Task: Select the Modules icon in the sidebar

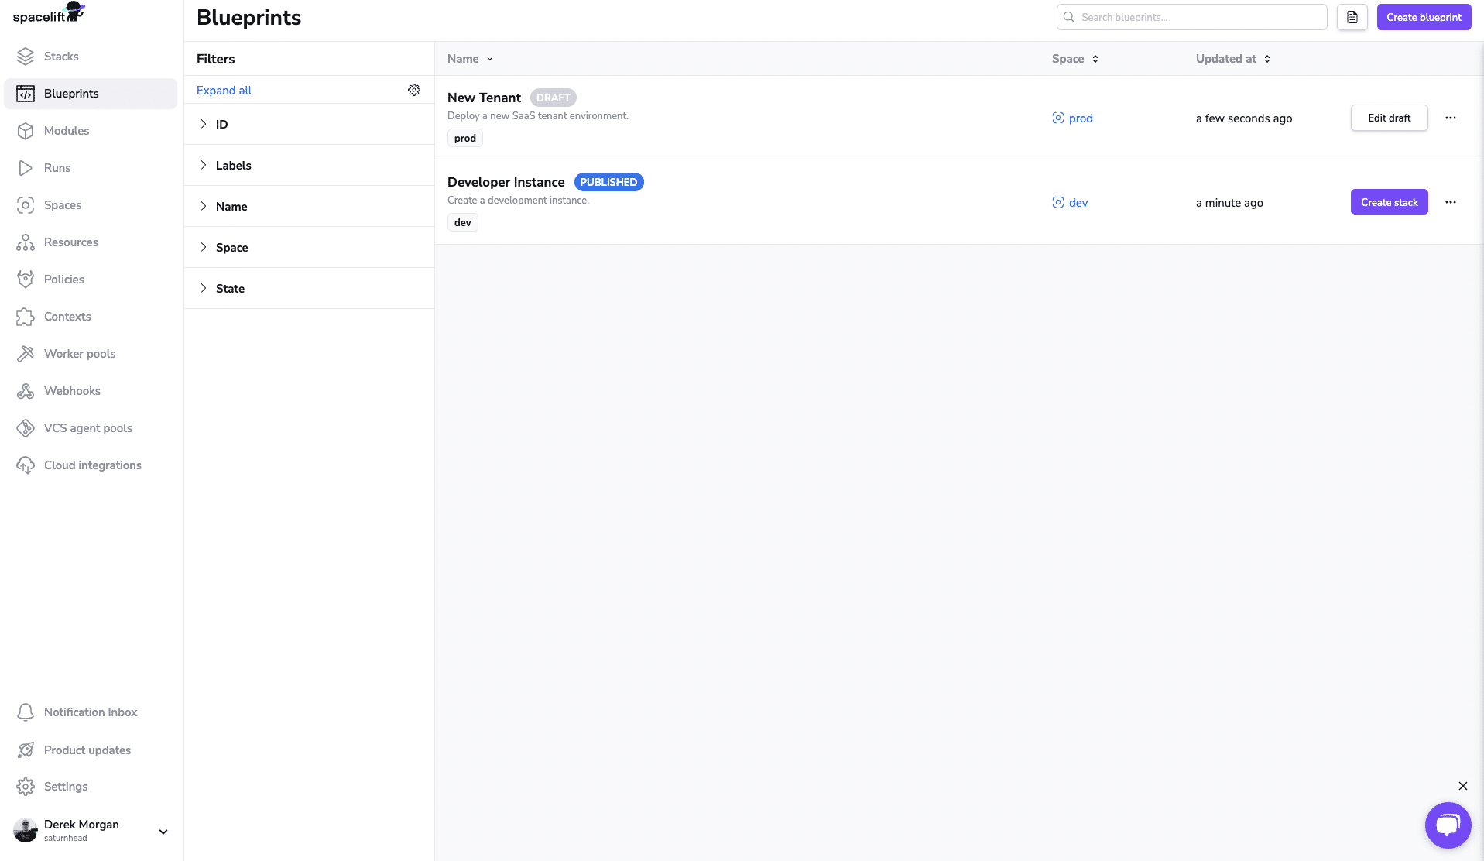Action: 26,131
